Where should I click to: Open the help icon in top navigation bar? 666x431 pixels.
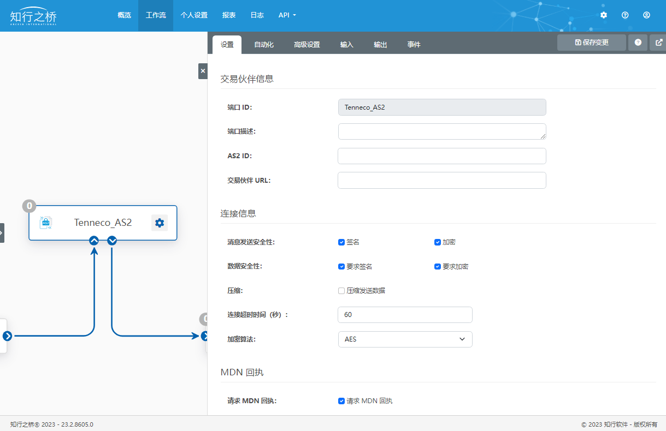click(625, 15)
